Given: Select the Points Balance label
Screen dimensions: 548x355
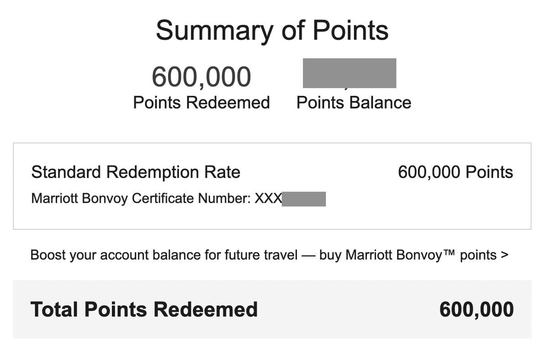Looking at the screenshot, I should 354,102.
